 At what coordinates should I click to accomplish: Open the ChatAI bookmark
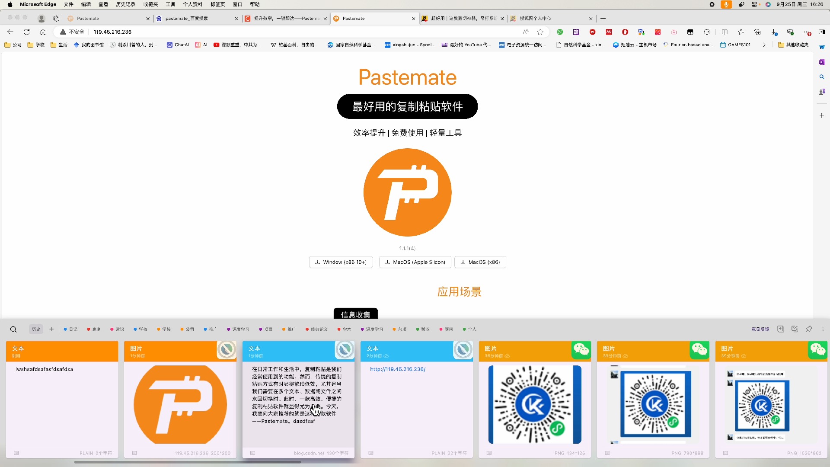pyautogui.click(x=178, y=45)
